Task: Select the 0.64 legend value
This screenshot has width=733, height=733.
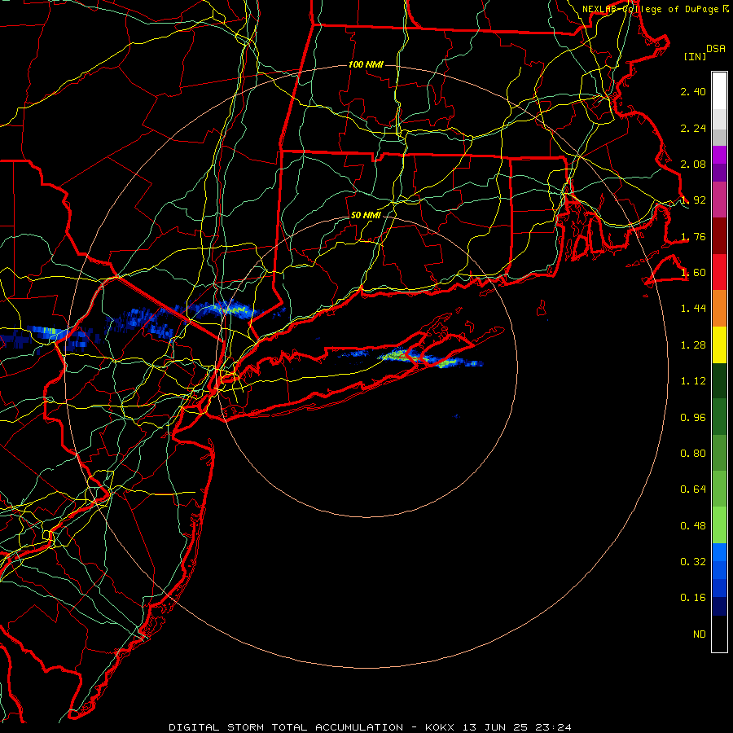Action: coord(693,489)
